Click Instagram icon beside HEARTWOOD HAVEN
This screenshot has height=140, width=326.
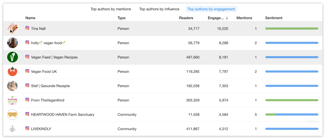27,114
